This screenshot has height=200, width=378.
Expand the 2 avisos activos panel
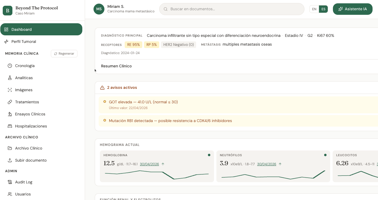pyautogui.click(x=122, y=88)
